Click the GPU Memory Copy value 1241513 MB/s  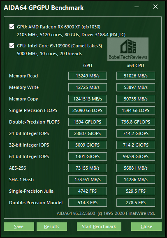(x=88, y=99)
